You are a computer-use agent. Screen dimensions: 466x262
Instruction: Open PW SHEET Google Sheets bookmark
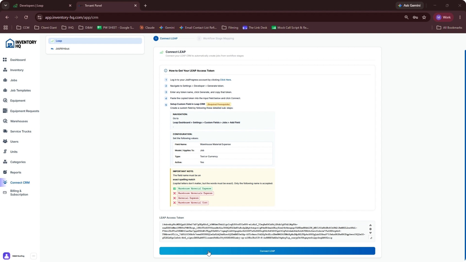point(116,28)
